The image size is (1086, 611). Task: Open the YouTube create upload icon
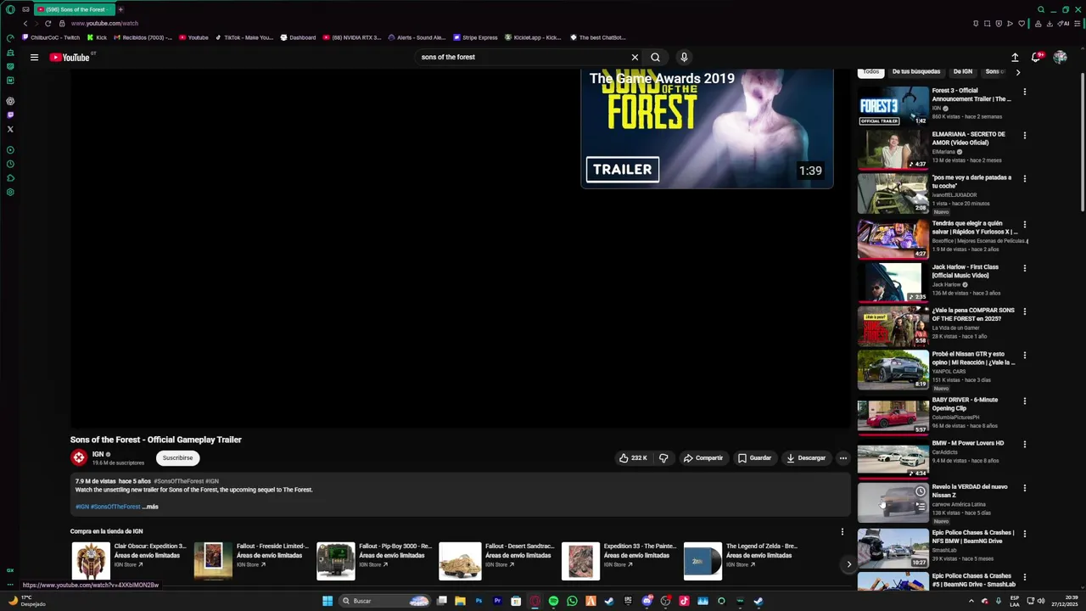tap(1015, 57)
